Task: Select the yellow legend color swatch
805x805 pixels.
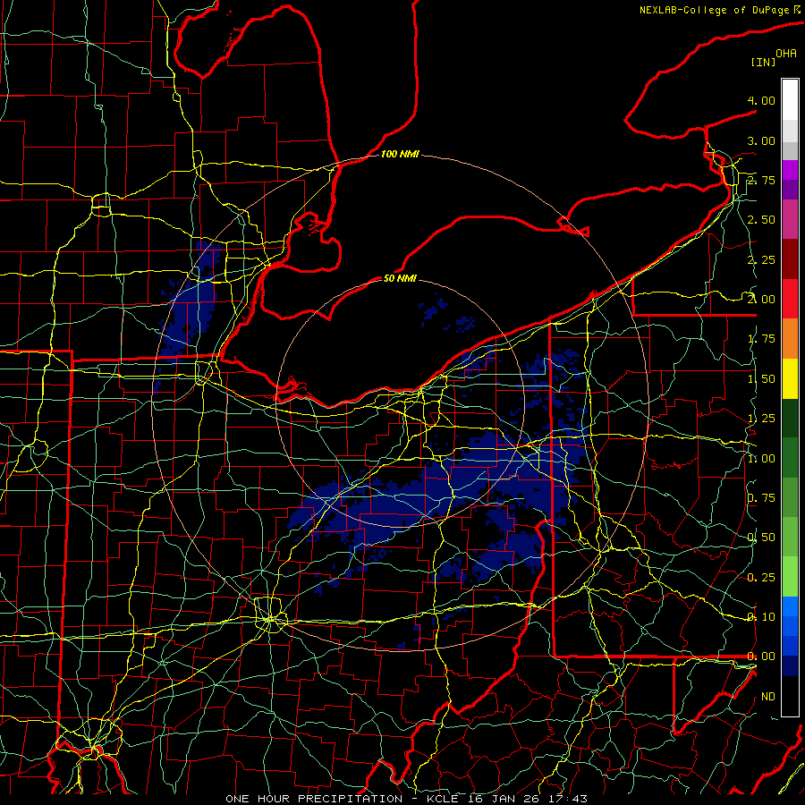Action: pyautogui.click(x=790, y=378)
